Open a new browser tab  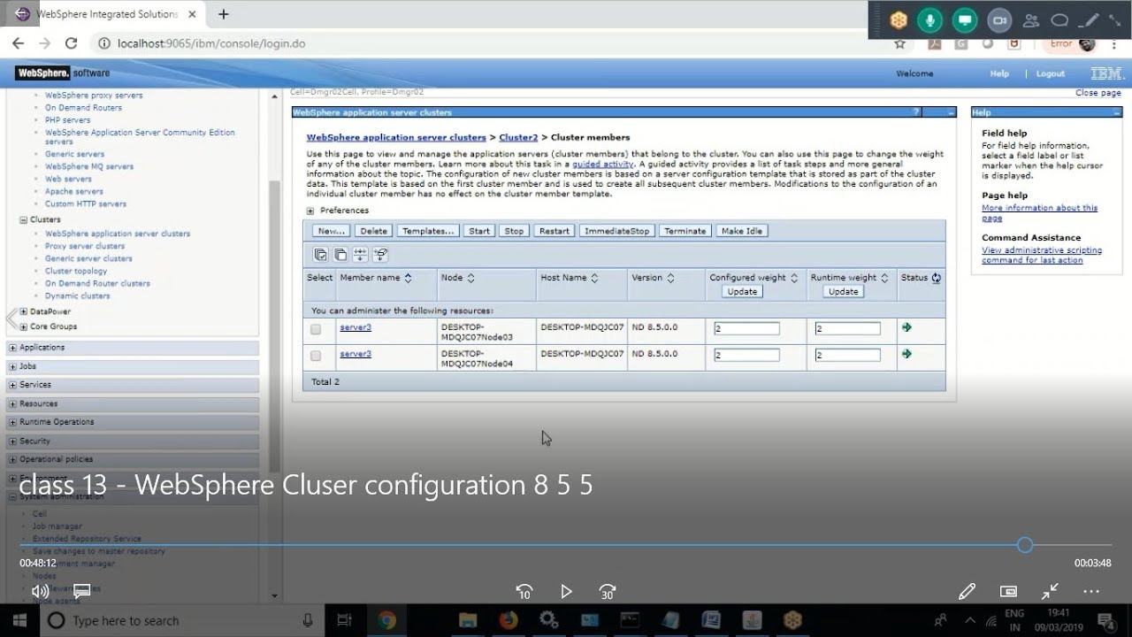coord(224,14)
